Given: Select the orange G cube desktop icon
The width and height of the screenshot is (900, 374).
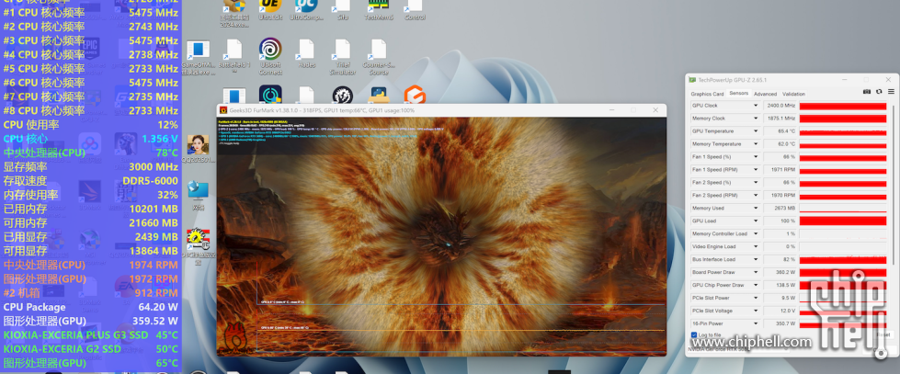Looking at the screenshot, I should [x=415, y=96].
